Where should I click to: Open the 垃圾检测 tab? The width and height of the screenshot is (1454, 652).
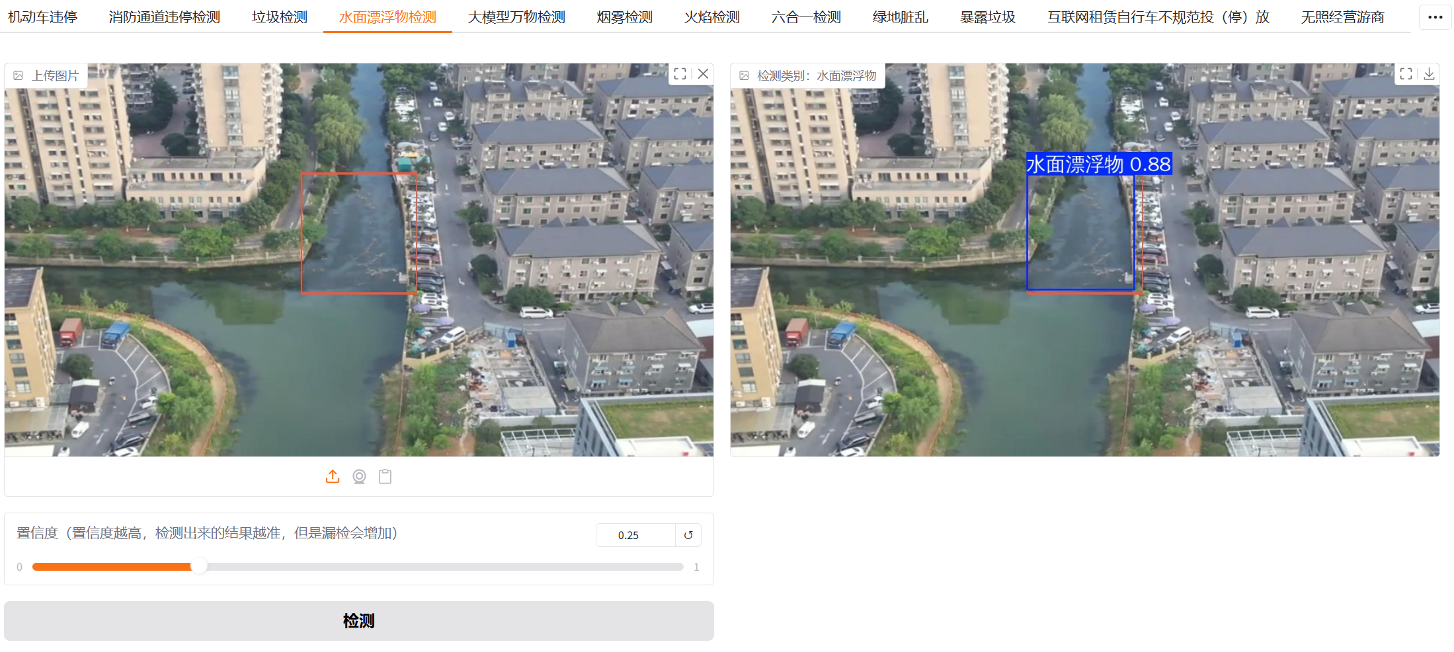tap(280, 17)
